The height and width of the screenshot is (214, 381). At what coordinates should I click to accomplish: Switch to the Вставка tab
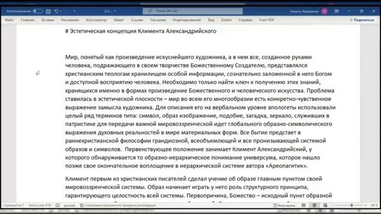pos(48,20)
